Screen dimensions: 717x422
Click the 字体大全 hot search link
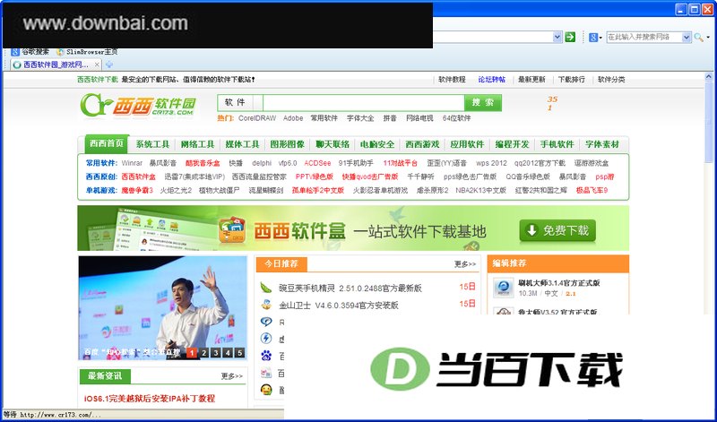(x=360, y=118)
